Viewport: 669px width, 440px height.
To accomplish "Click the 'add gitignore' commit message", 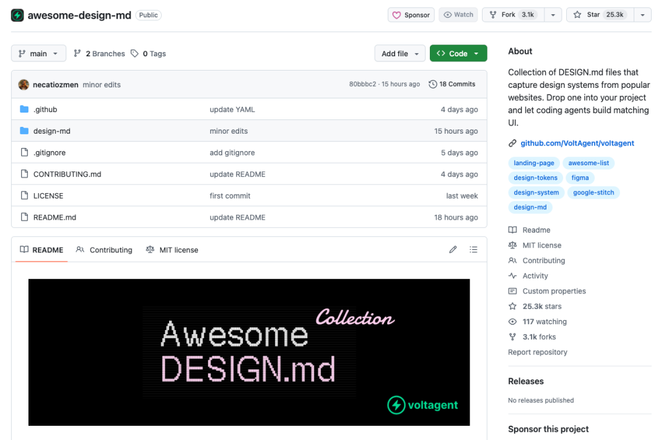I will (x=232, y=153).
